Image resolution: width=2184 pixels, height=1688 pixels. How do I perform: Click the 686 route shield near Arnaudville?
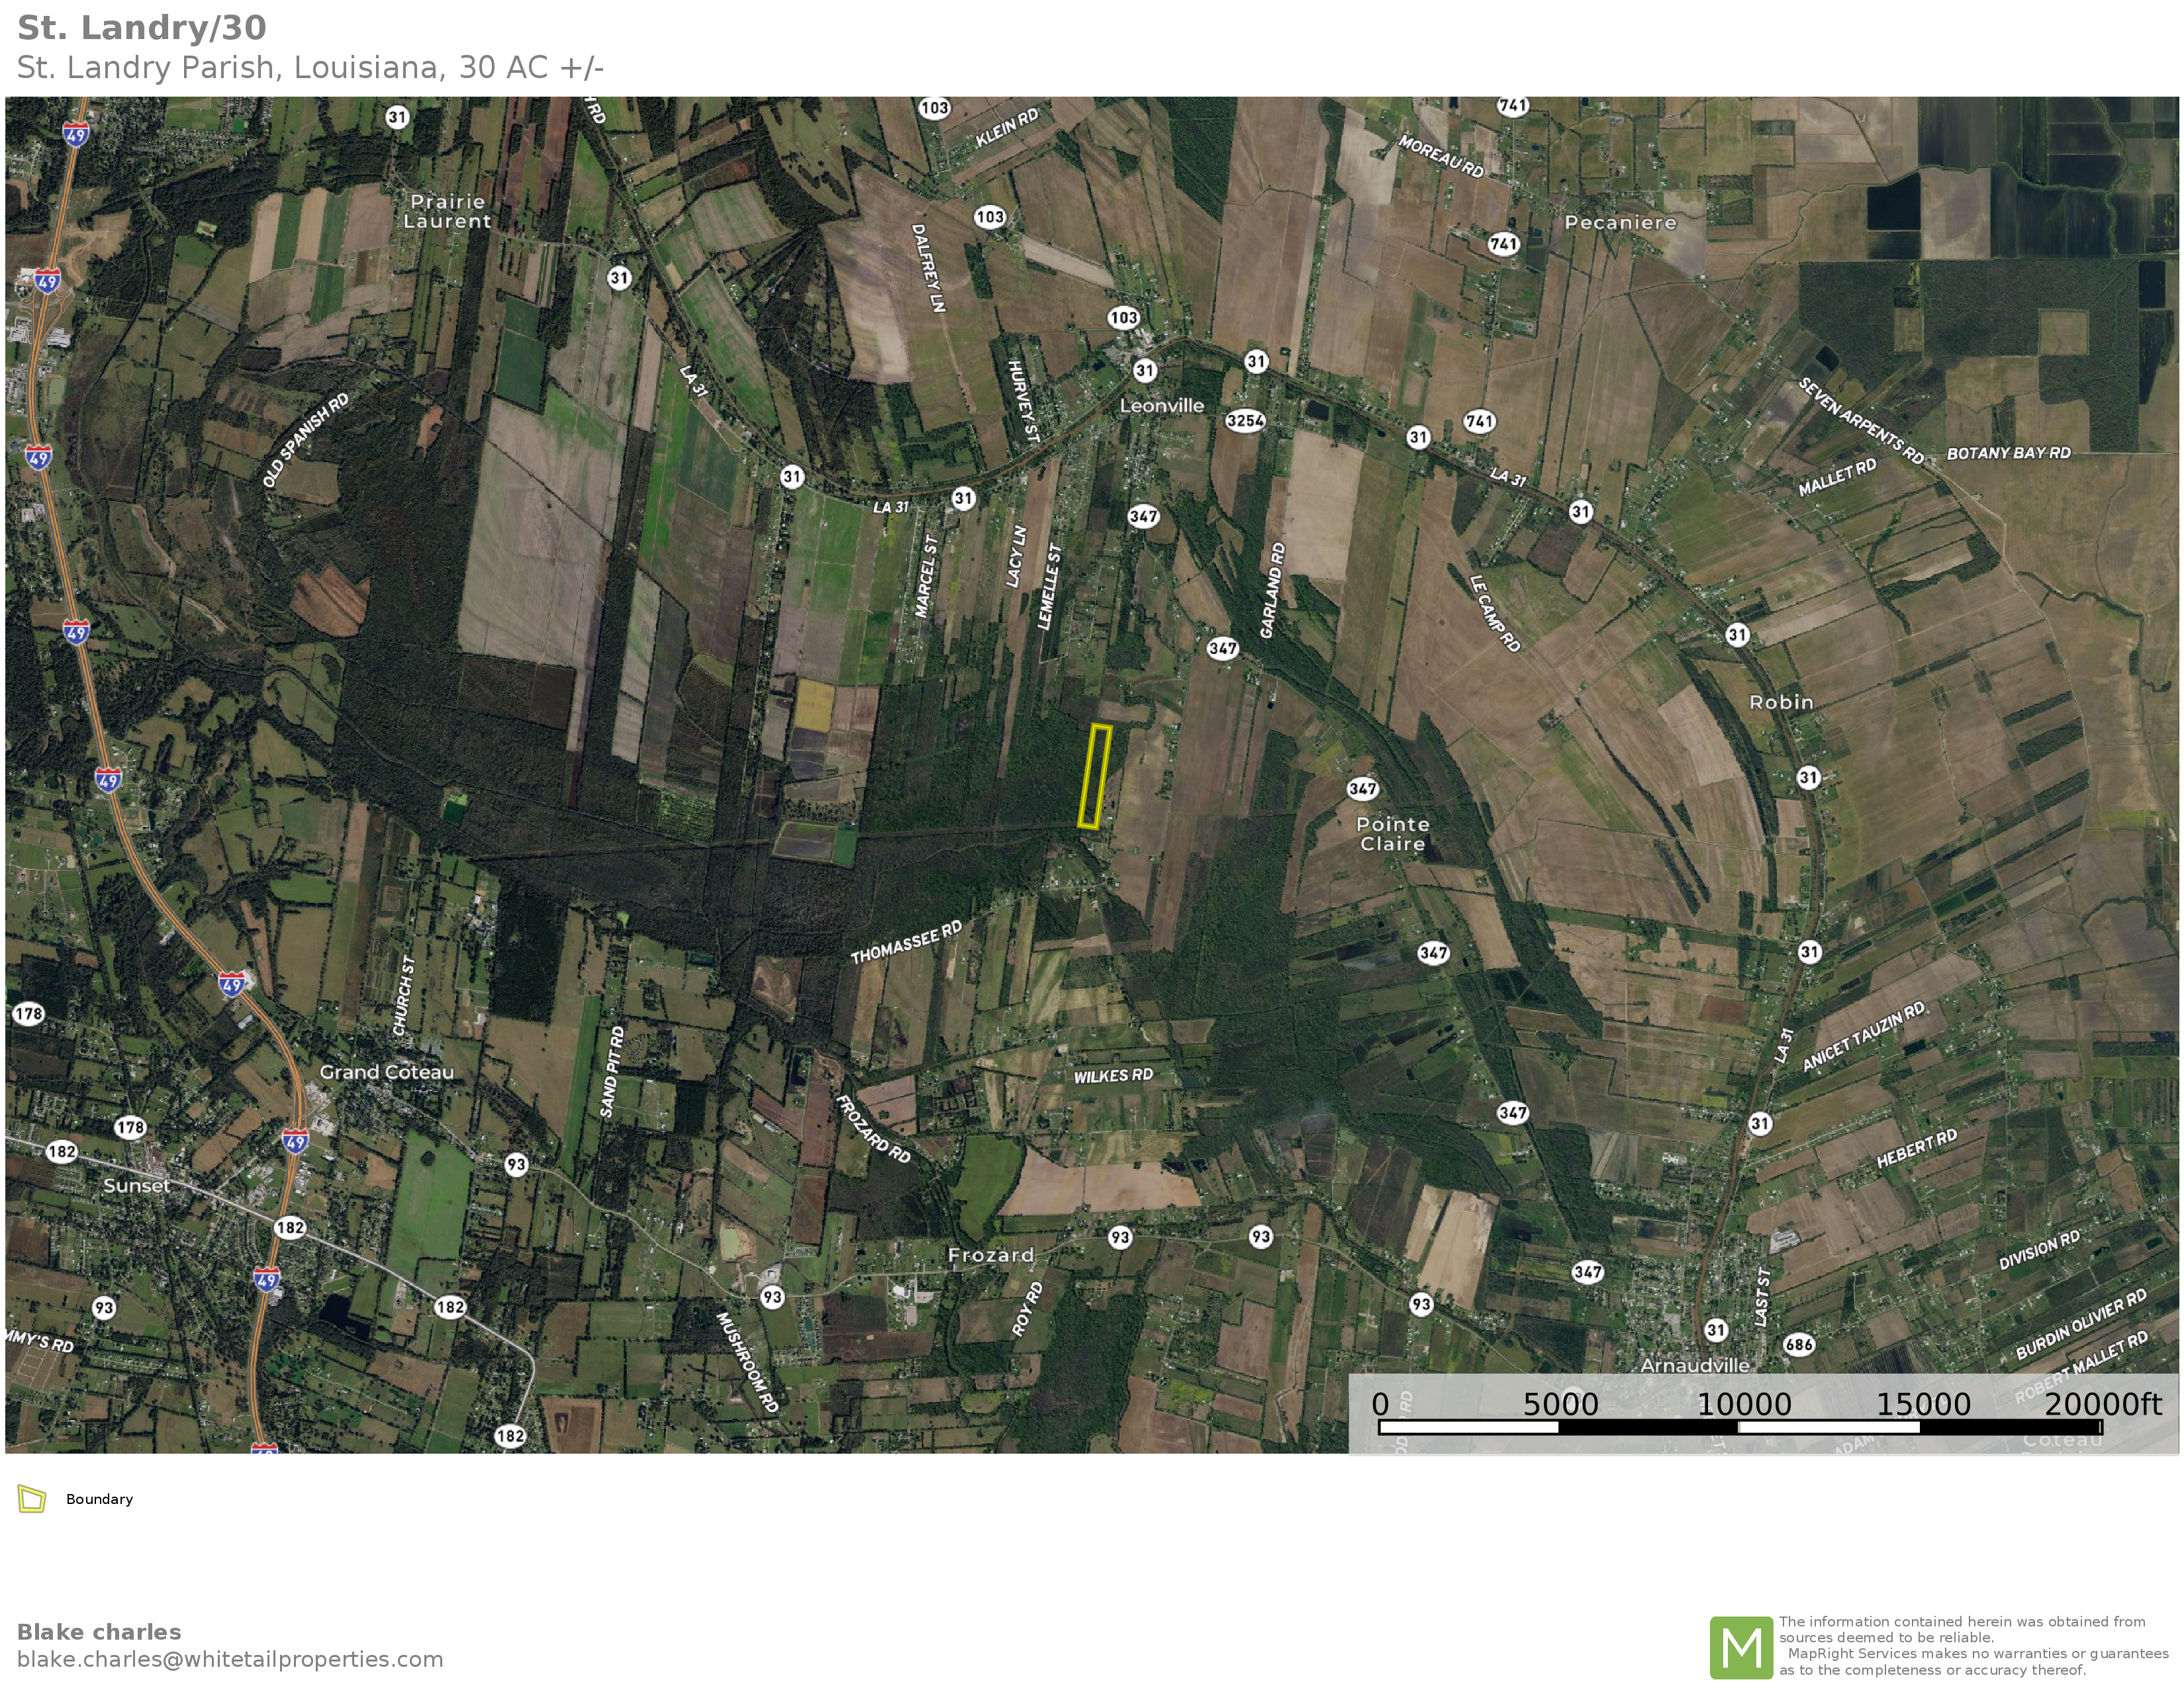(1799, 1344)
